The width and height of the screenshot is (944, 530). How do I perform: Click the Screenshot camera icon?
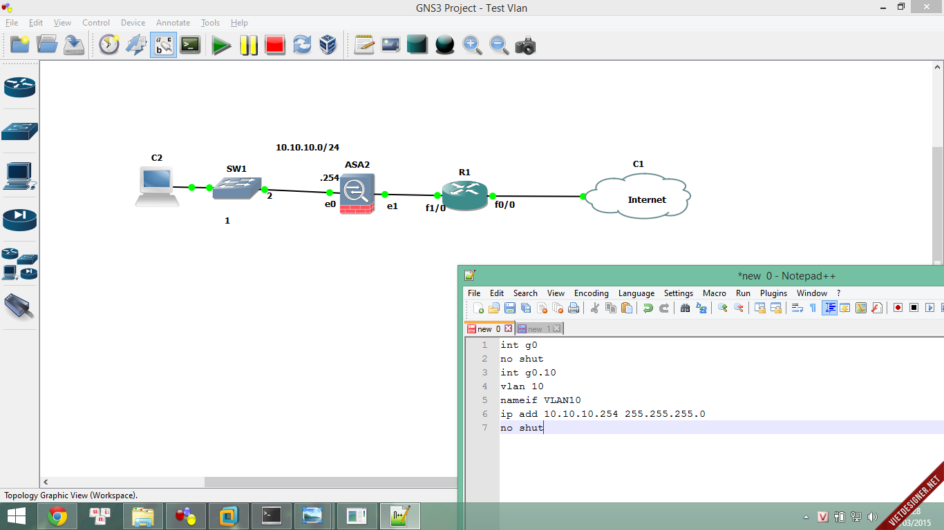[526, 46]
